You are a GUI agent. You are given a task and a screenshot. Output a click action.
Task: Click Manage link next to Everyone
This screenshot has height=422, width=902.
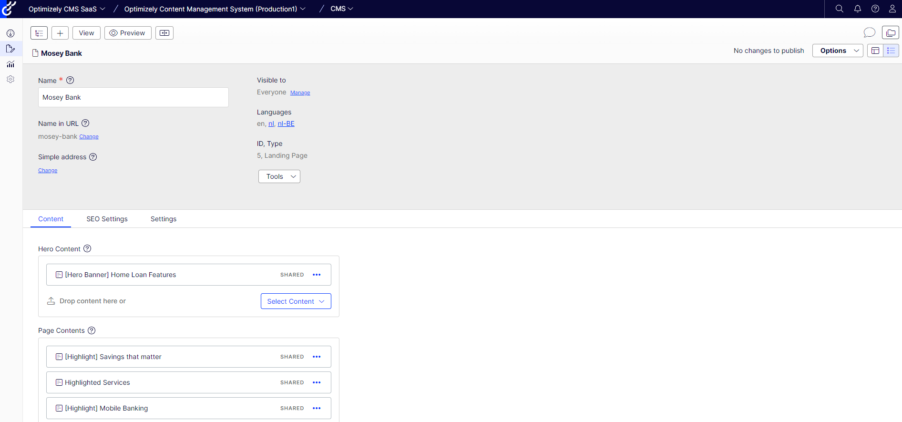tap(300, 93)
